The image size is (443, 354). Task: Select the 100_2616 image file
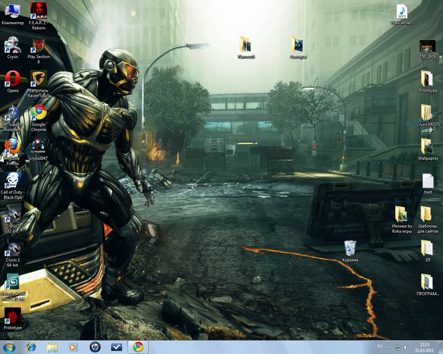428,49
